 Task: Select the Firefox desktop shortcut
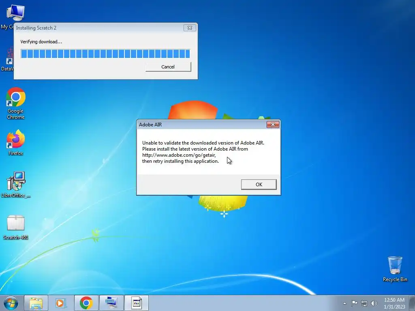(x=16, y=143)
